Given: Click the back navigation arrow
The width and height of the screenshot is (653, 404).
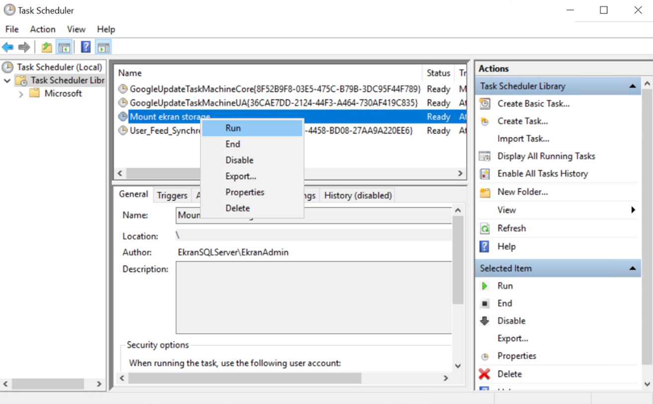Looking at the screenshot, I should (8, 47).
